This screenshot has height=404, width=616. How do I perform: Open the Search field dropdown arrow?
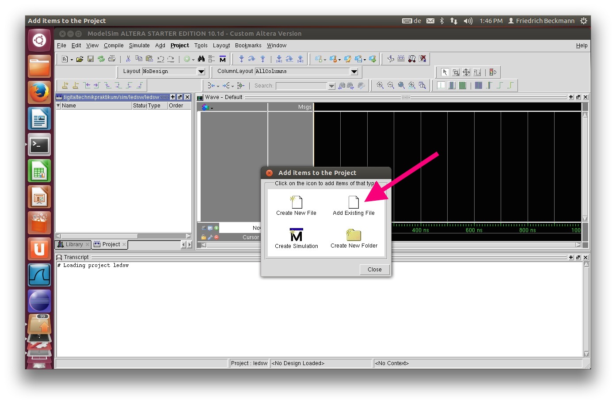[x=332, y=86]
